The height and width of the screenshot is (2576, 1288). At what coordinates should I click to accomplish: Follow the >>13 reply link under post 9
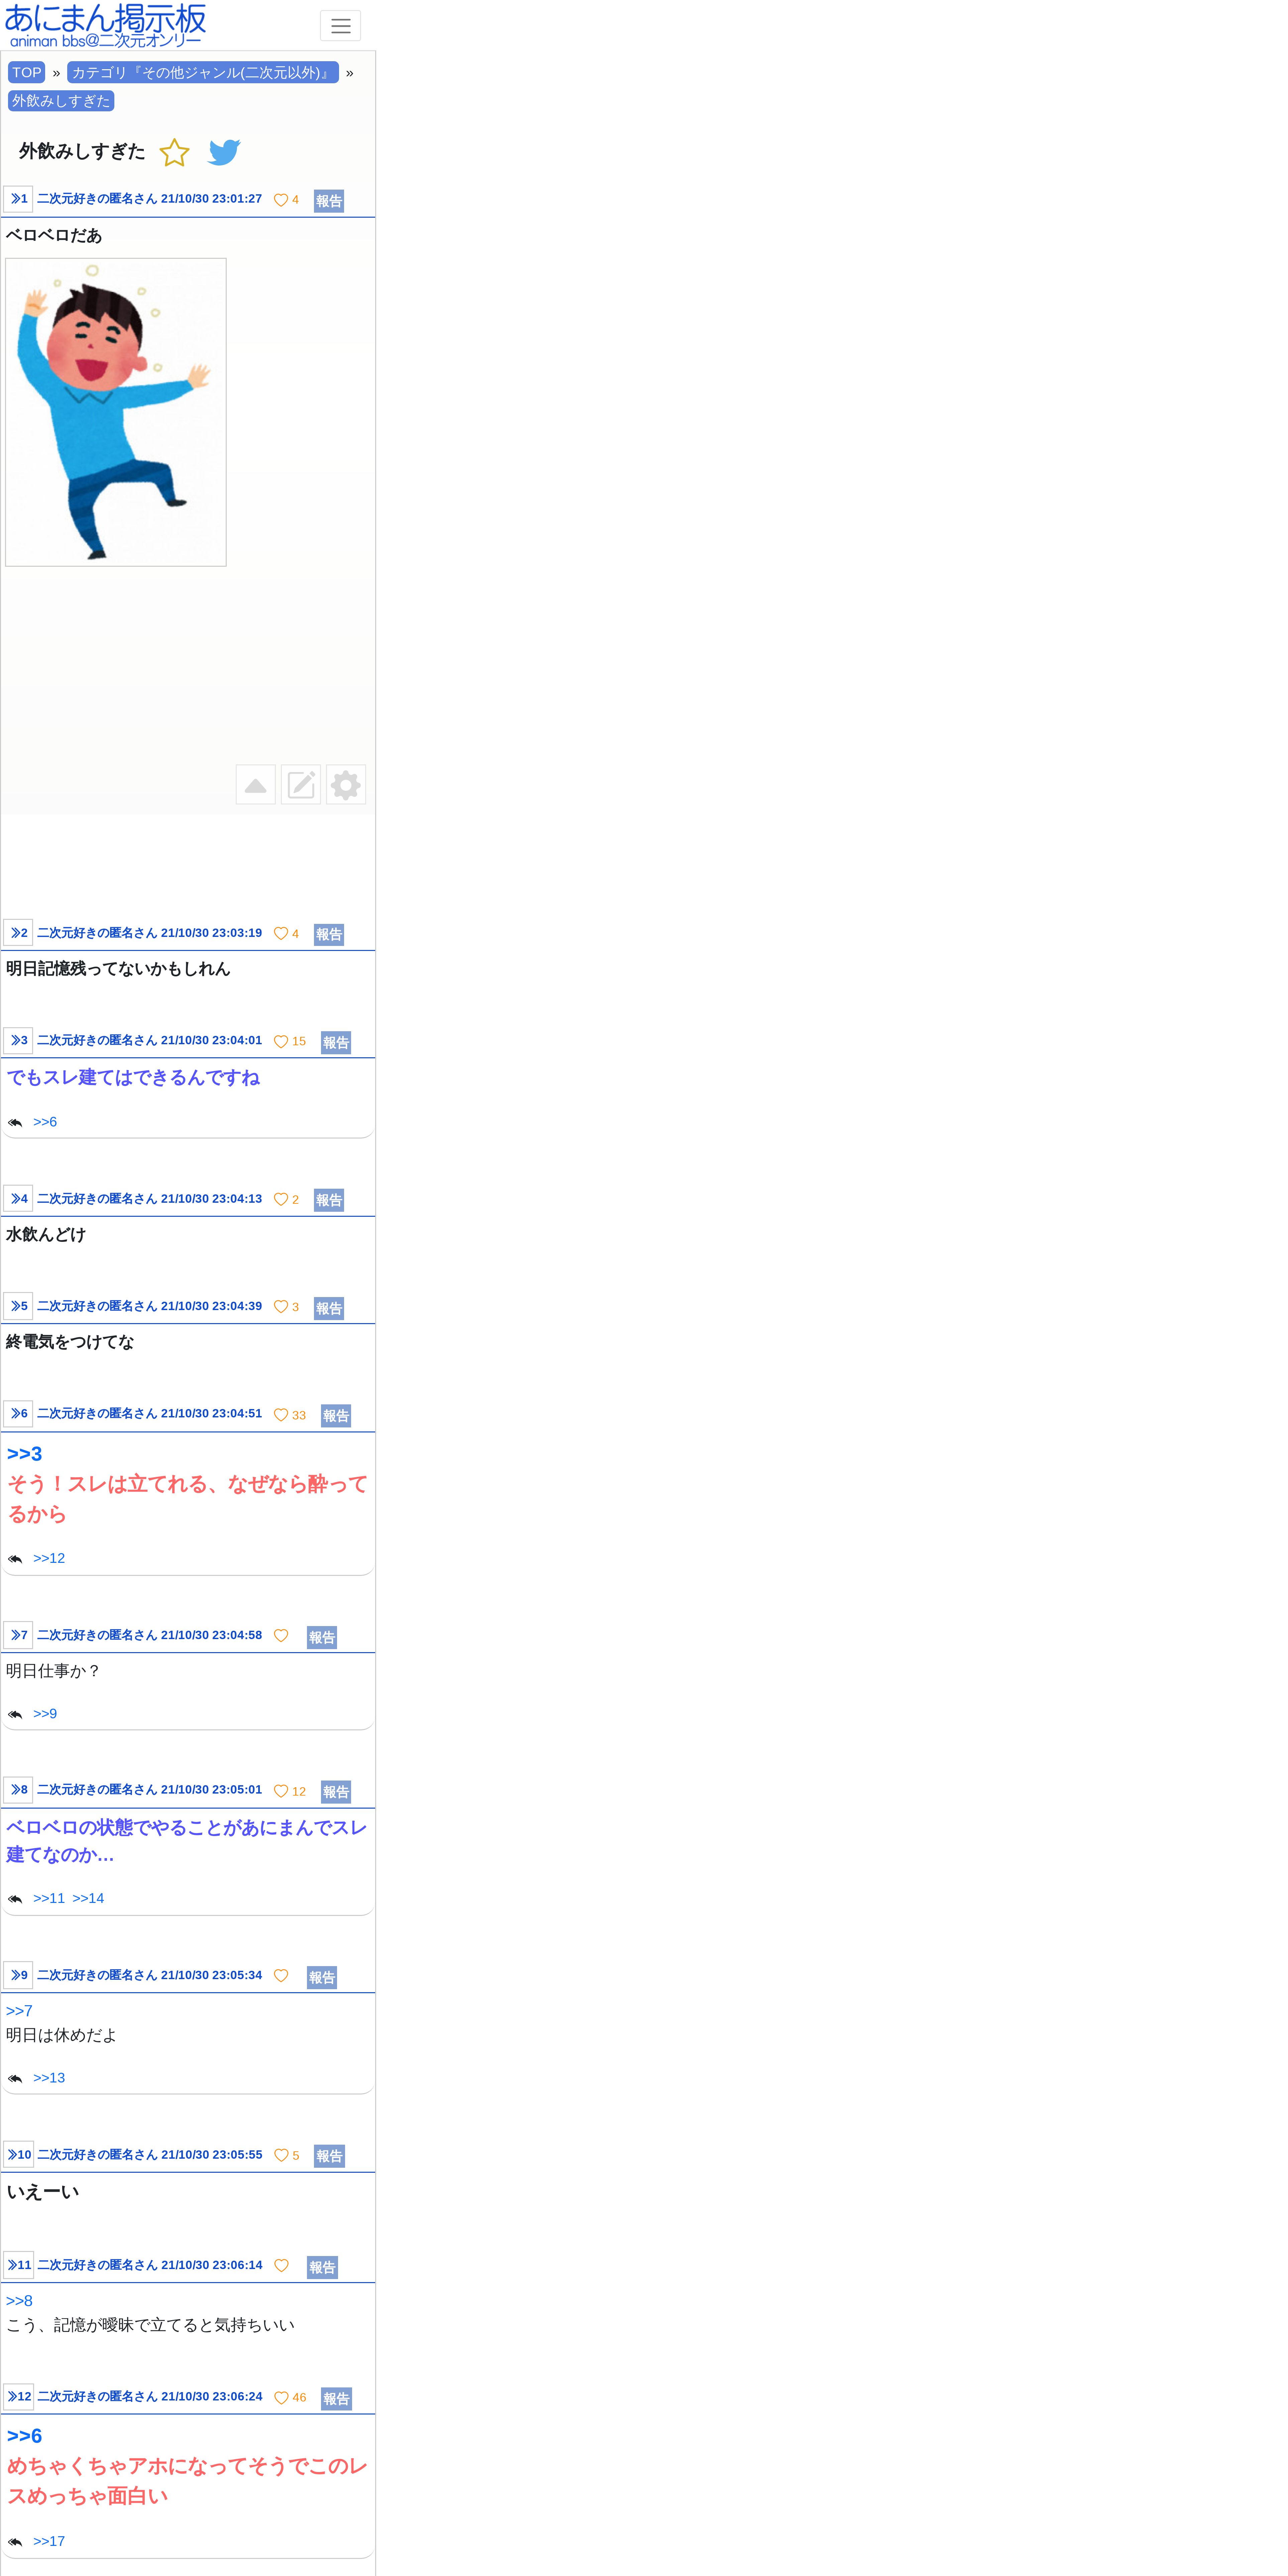[49, 2078]
